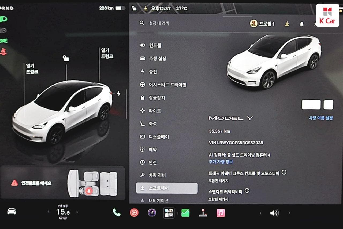343x229 pixels.
Task: Click the 추가 차량 정보 link
Action: pos(221,162)
